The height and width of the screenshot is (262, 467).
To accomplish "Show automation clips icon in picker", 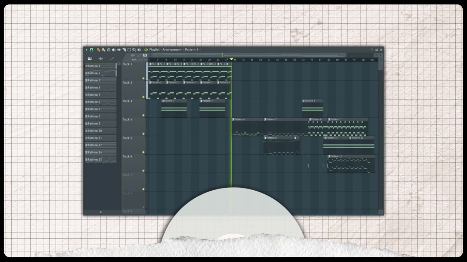I will pos(112,59).
